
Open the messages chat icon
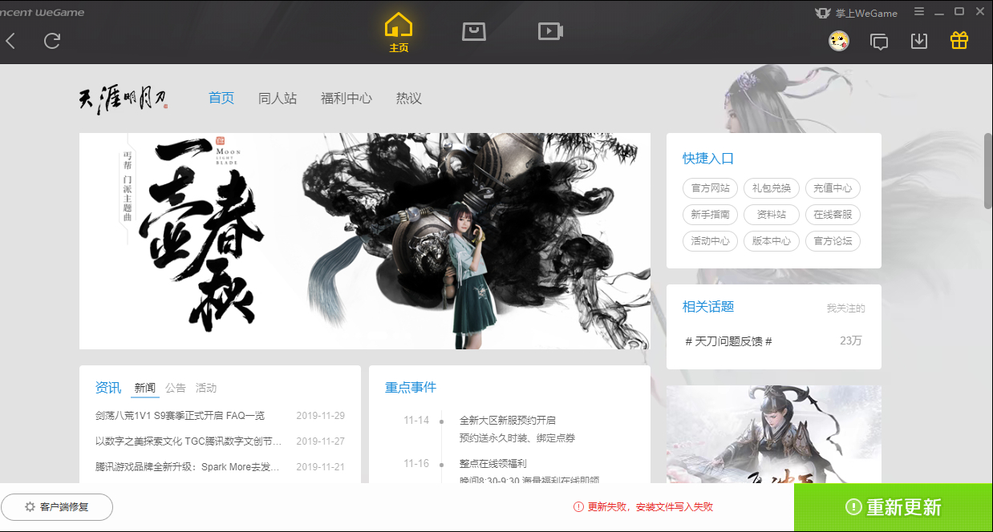coord(879,41)
